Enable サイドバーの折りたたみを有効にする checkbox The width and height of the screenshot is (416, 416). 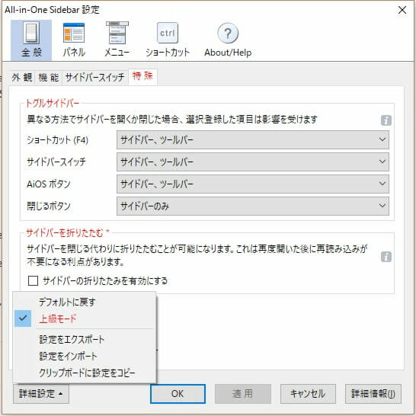click(x=33, y=280)
